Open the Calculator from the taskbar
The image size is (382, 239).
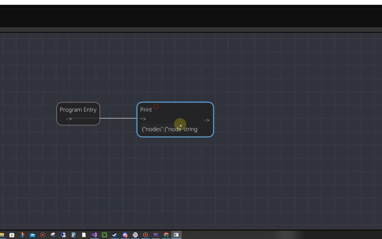73,235
